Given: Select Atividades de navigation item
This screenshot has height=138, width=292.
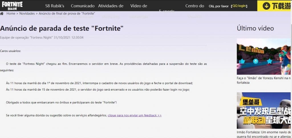Looking at the screenshot, I should pos(111,6).
